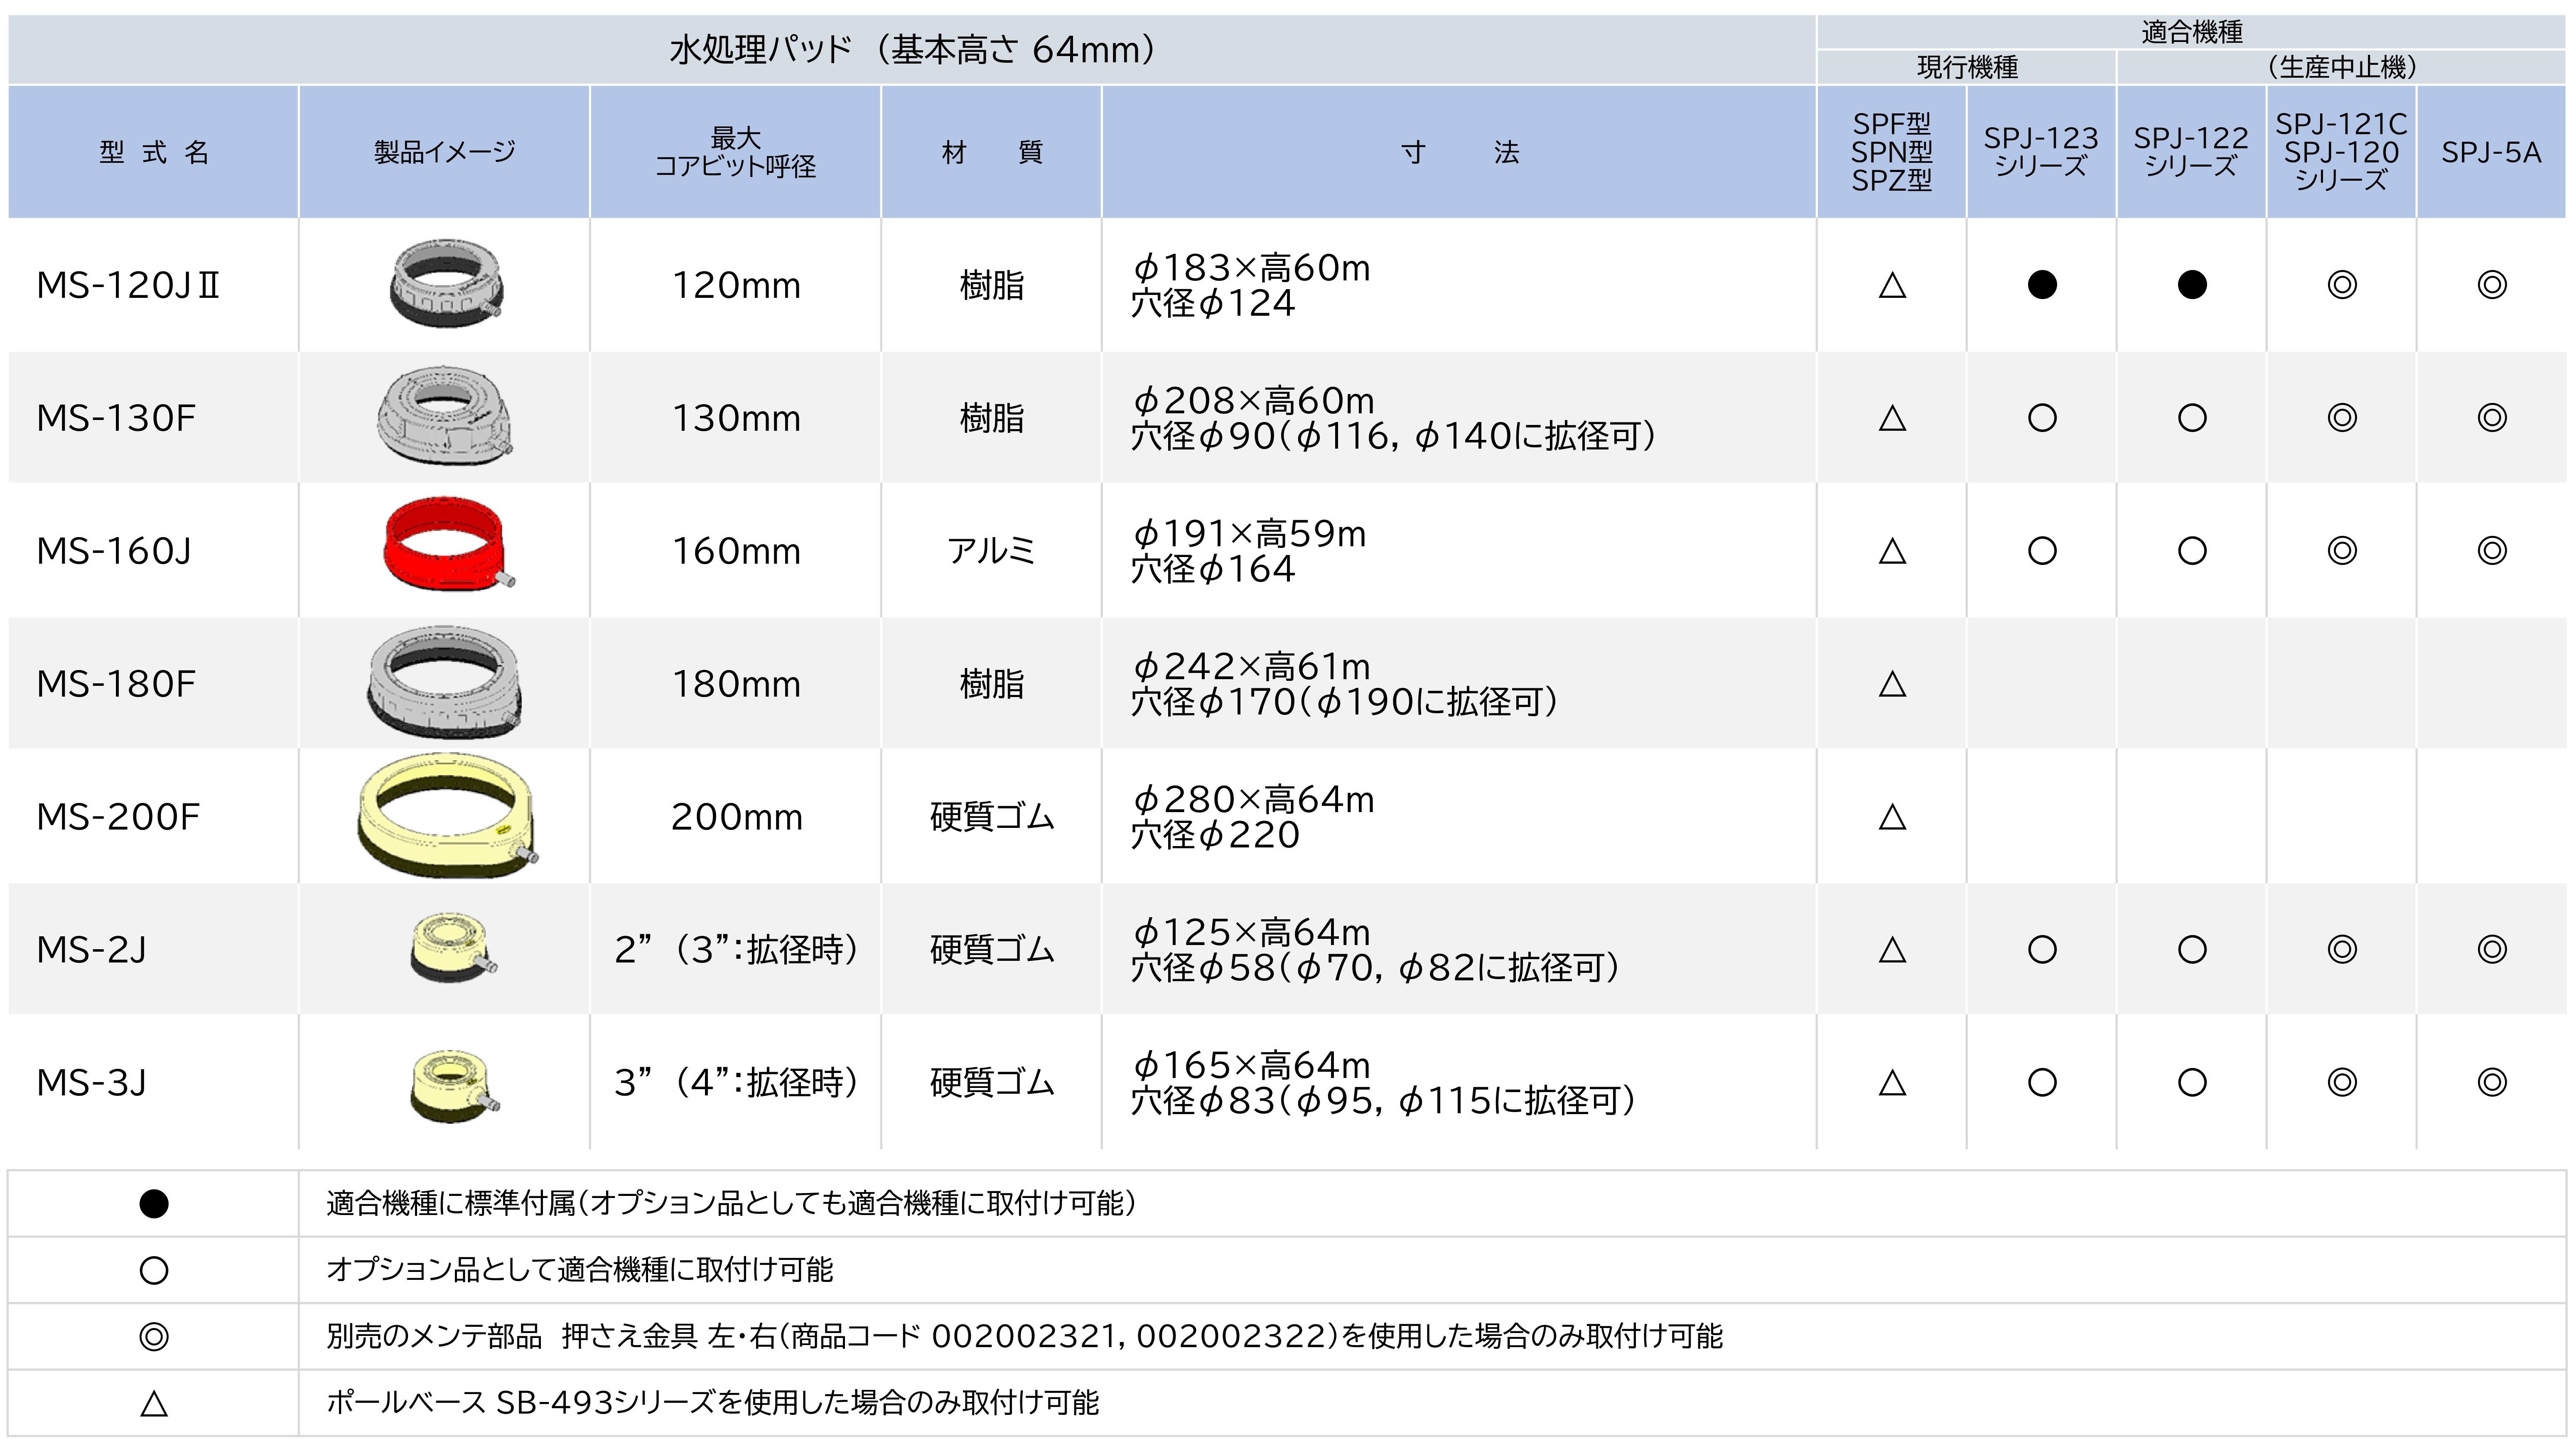Click the 適合機種に標準付属 legend description
This screenshot has height=1446, width=2576.
click(x=732, y=1203)
